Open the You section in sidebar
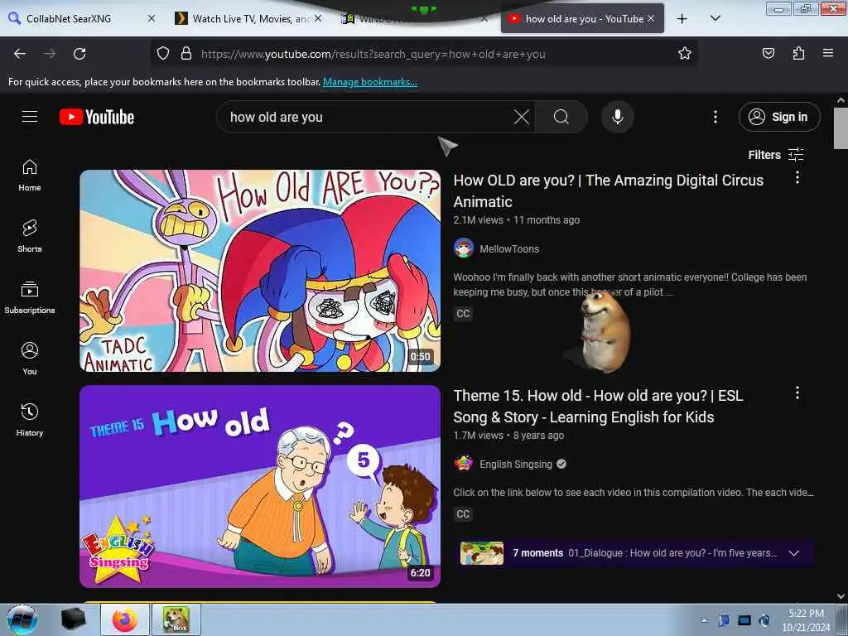 click(x=30, y=359)
